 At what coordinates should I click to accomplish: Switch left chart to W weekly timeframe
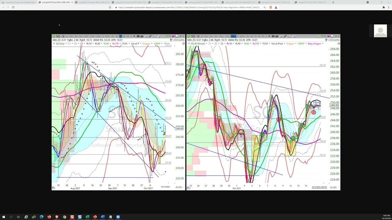124,36
